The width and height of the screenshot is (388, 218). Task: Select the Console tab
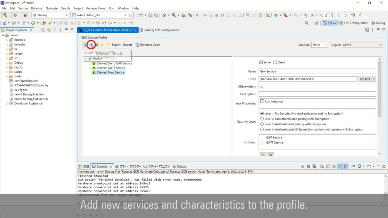(x=102, y=167)
